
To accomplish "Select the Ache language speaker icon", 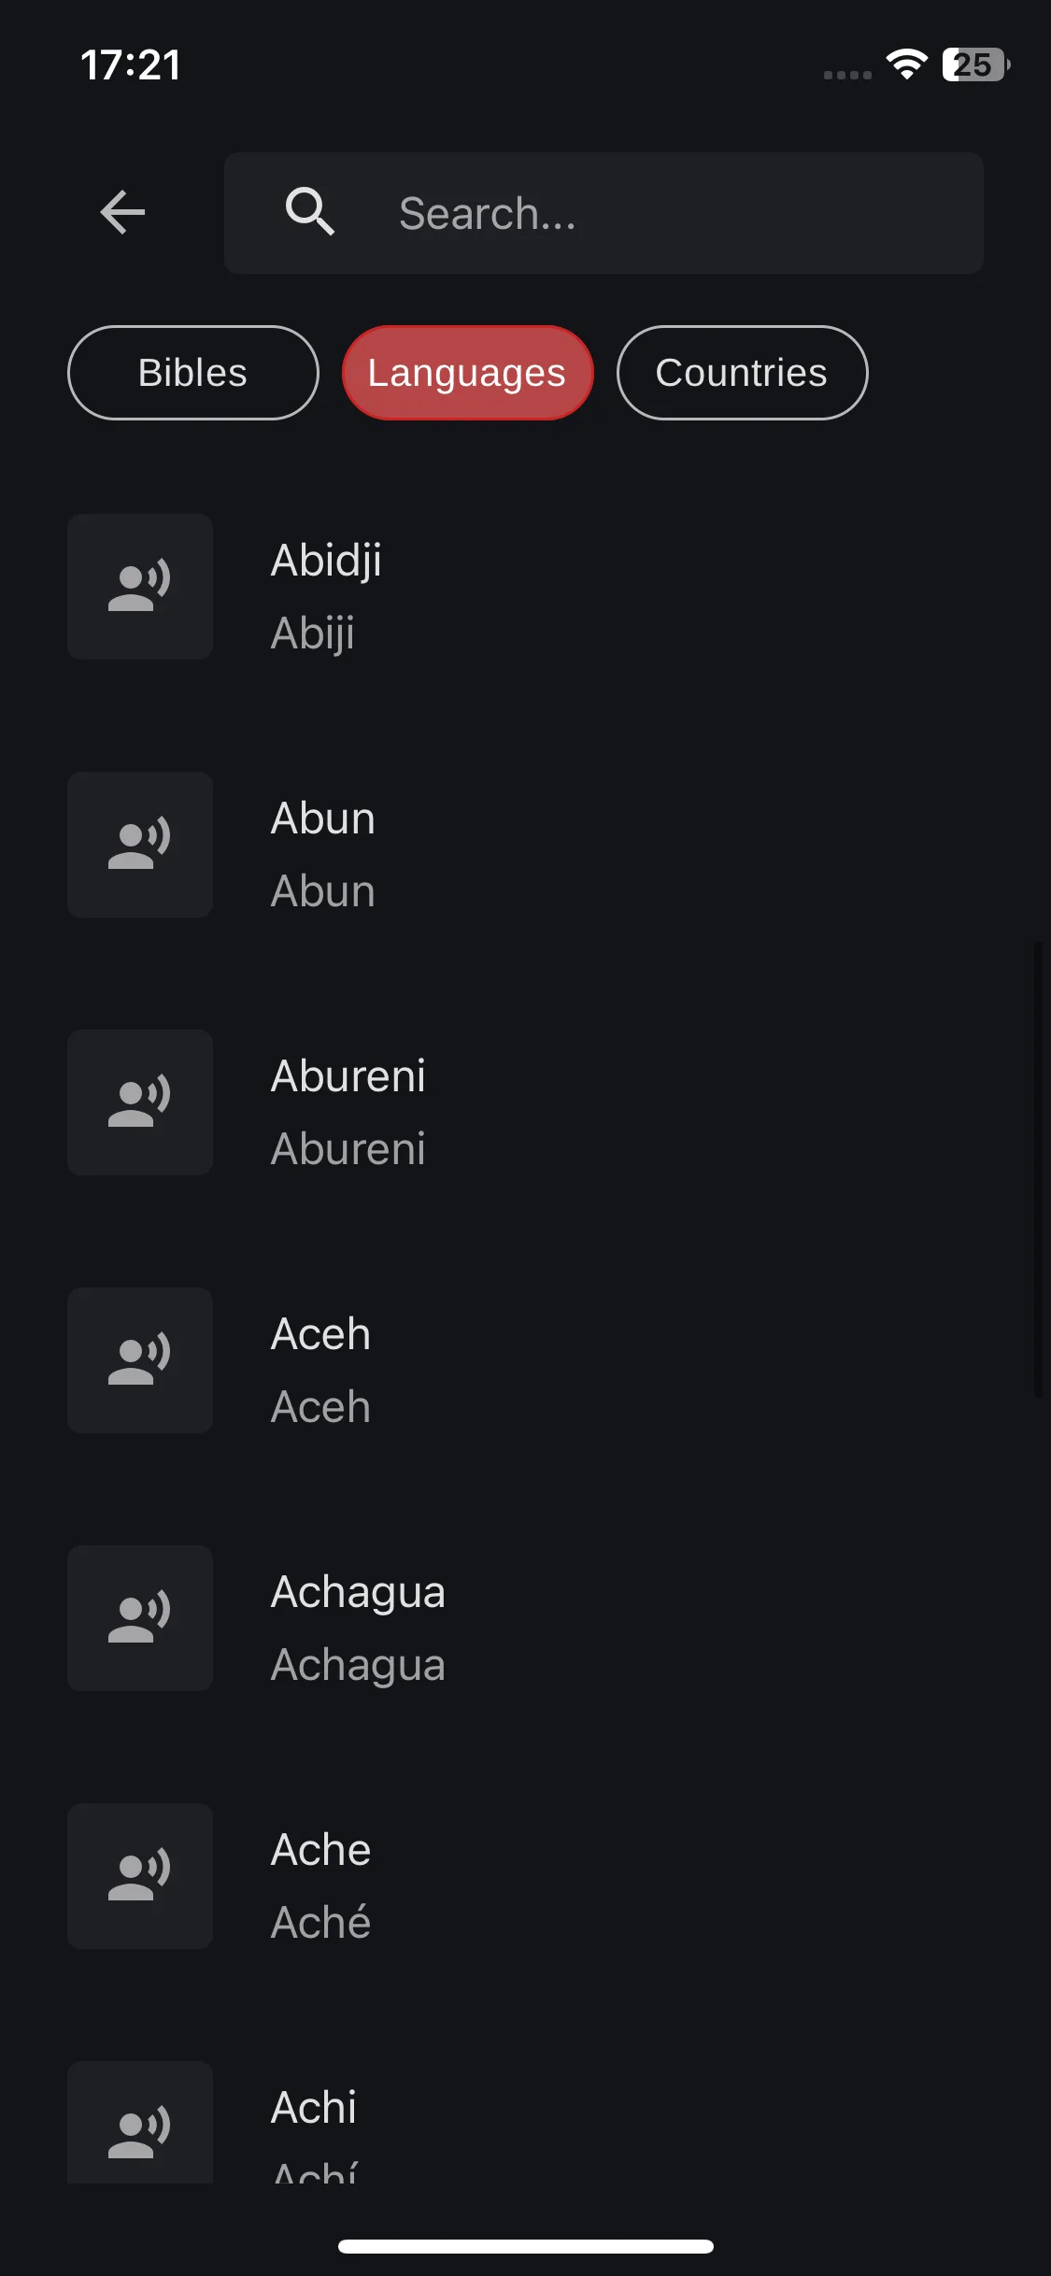I will [140, 1876].
